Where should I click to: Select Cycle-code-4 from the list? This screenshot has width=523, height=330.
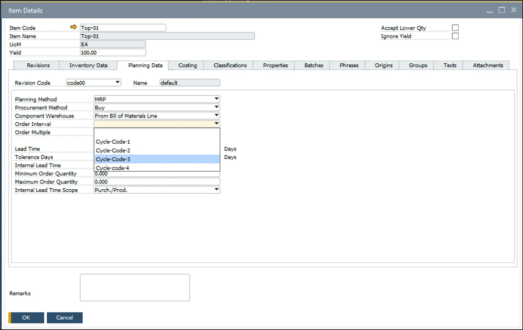pos(157,167)
